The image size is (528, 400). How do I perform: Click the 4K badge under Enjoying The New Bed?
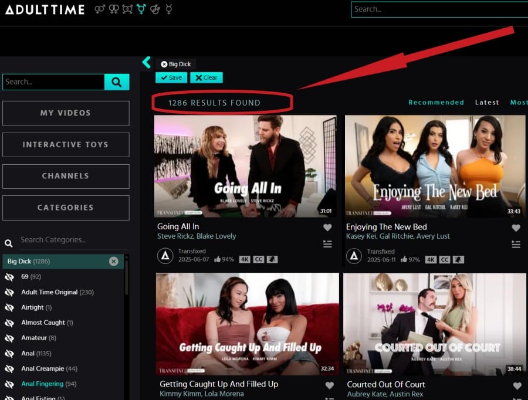431,260
